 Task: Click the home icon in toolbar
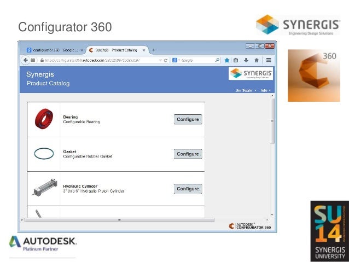257,60
